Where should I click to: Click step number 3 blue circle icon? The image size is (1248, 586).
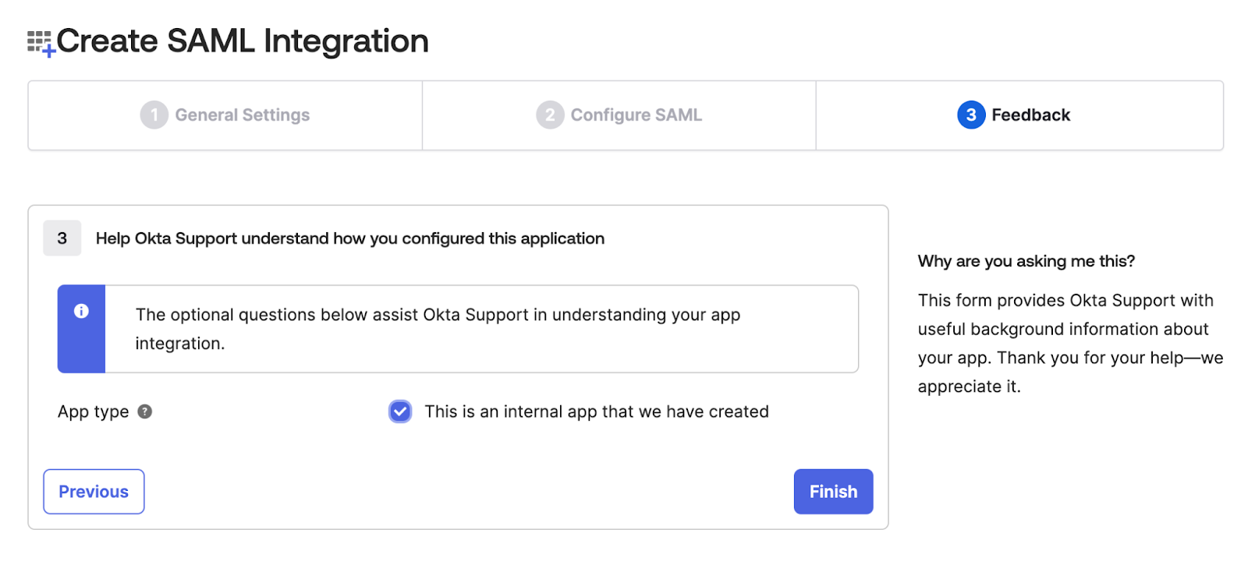click(x=971, y=115)
